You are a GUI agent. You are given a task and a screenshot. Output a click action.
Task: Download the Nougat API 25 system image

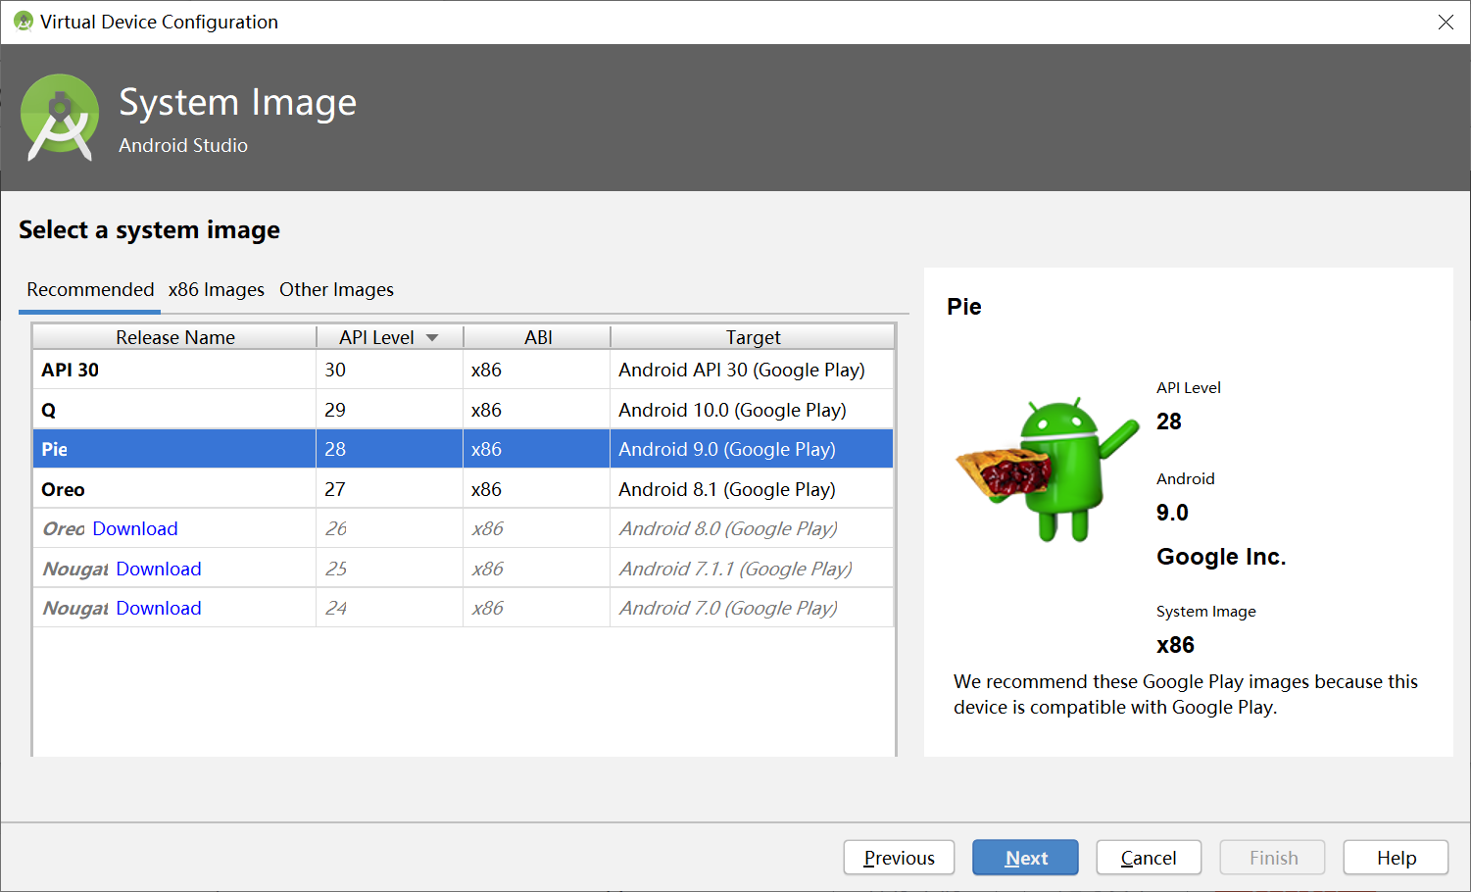[x=158, y=568]
